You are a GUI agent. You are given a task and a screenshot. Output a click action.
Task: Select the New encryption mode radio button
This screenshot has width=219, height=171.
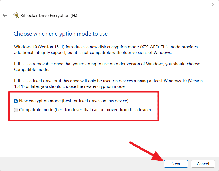click(16, 101)
